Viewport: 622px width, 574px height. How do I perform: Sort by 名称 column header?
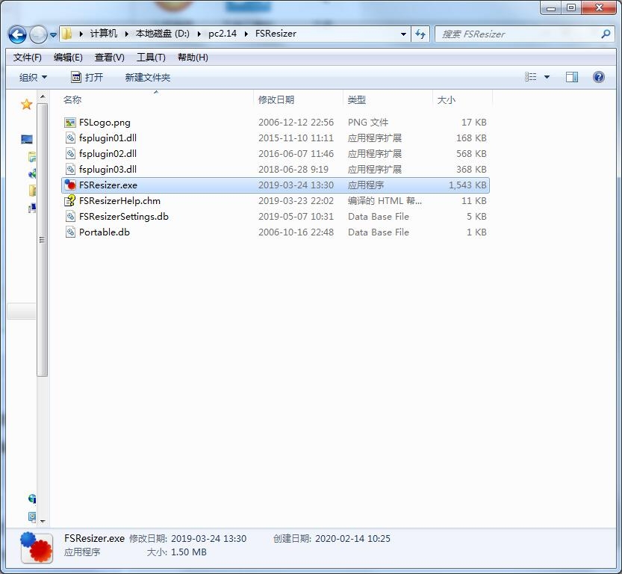click(157, 99)
